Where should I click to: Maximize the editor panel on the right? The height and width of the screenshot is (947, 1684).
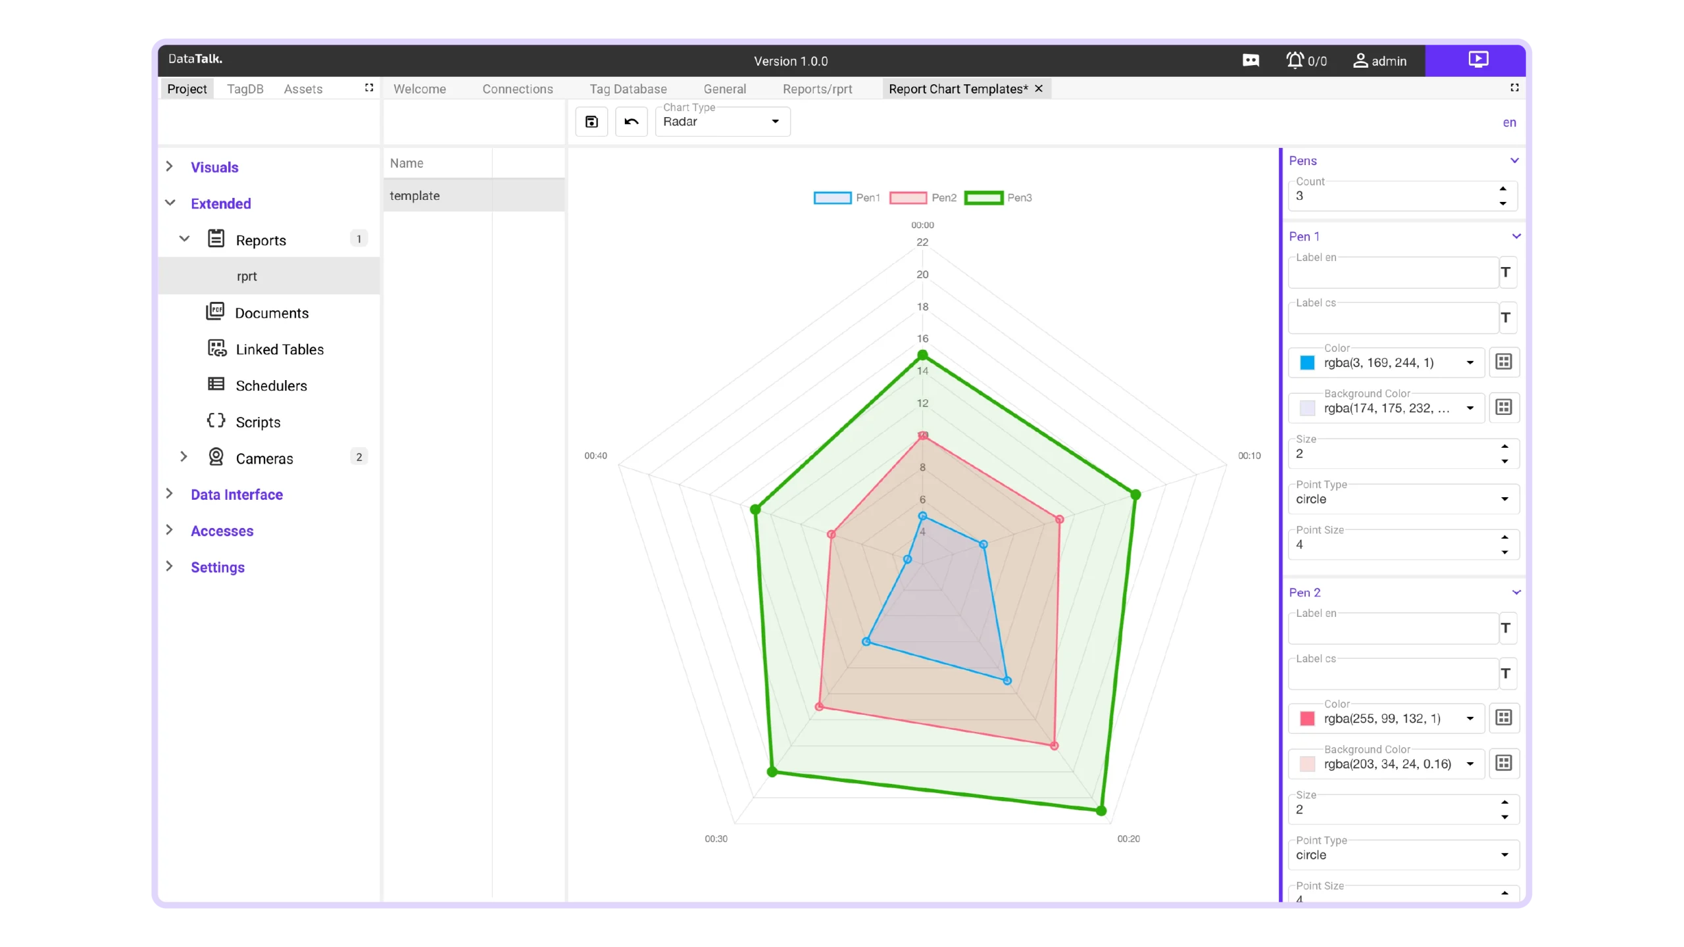click(1514, 87)
